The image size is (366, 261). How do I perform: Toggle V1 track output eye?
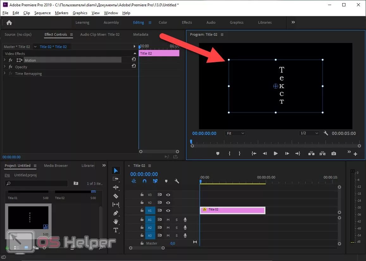[x=168, y=210]
